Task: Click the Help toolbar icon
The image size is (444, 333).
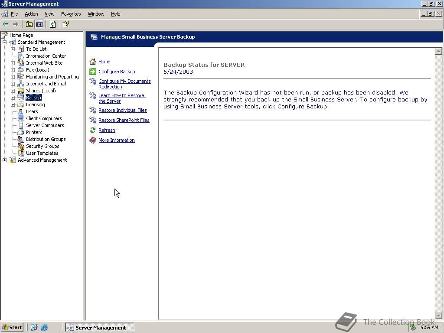Action: 66,24
